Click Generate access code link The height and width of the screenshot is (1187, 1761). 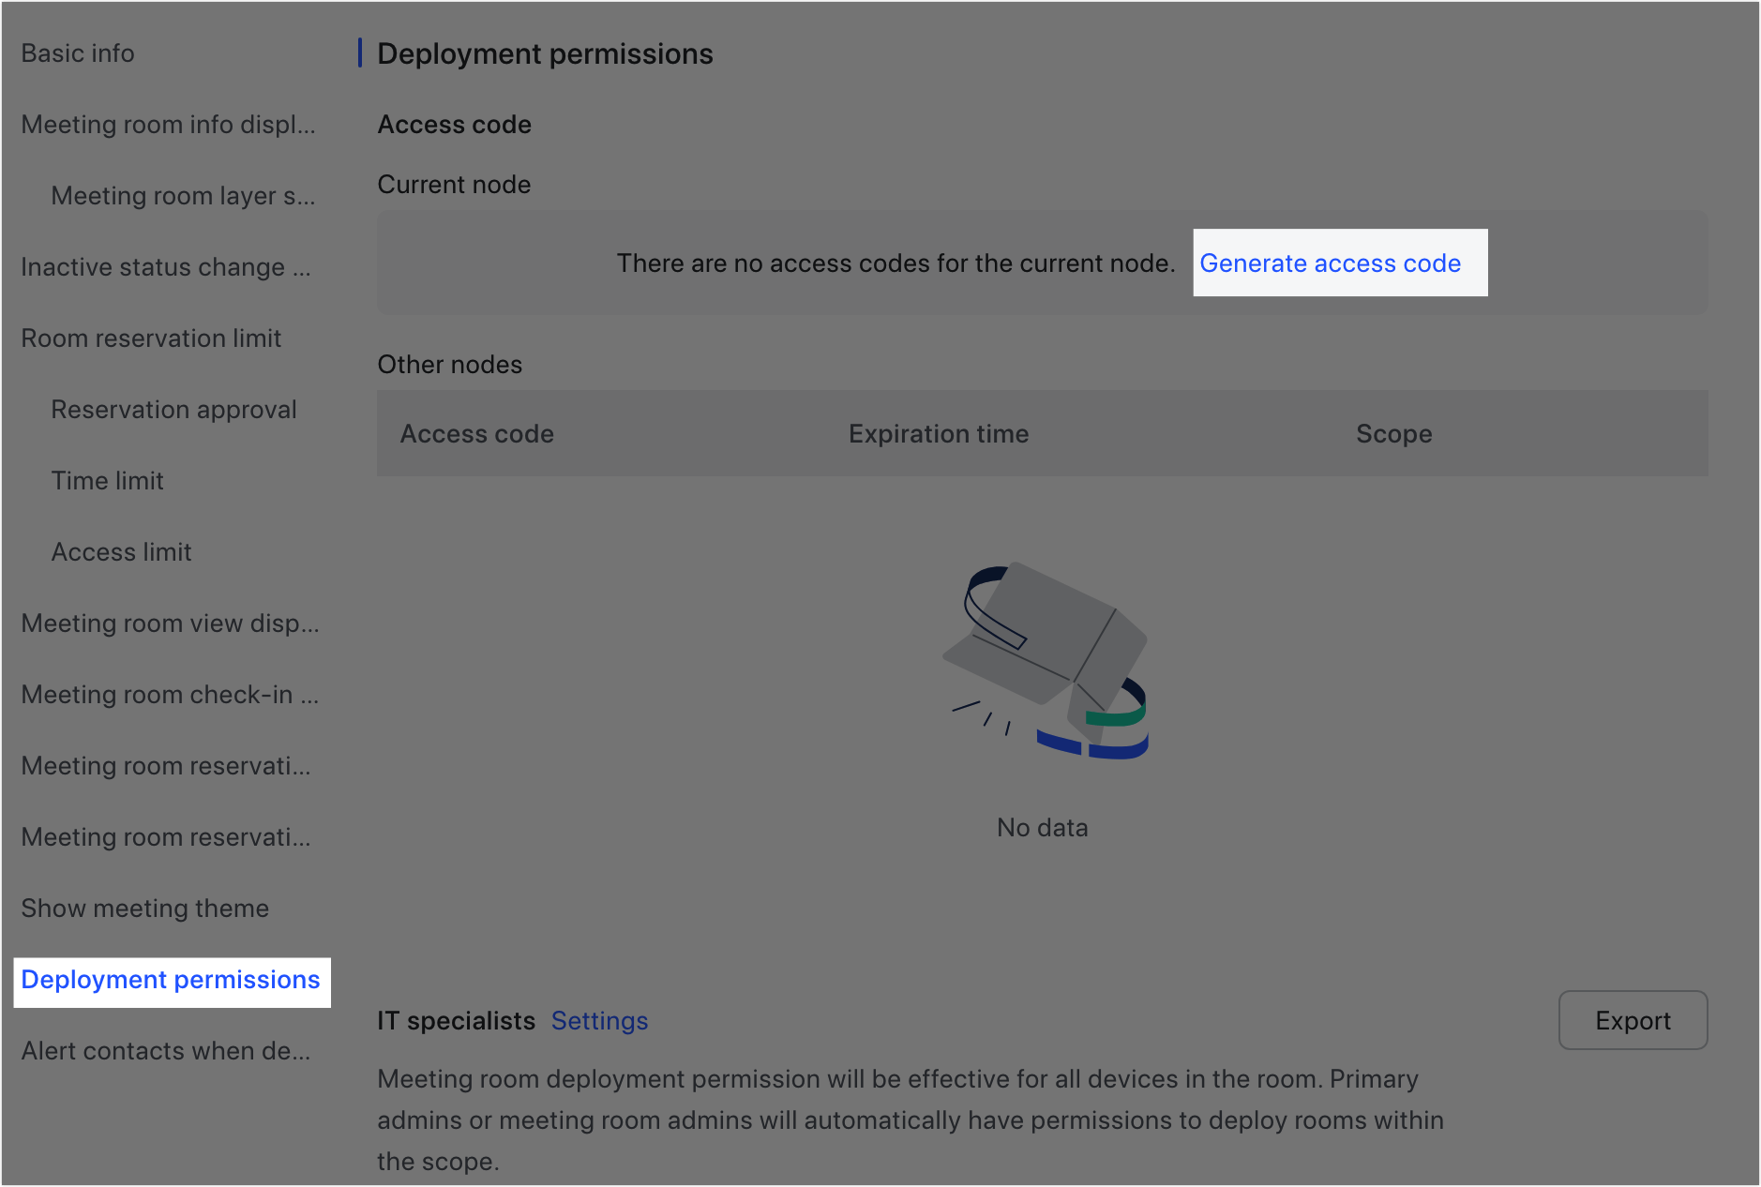(x=1331, y=263)
